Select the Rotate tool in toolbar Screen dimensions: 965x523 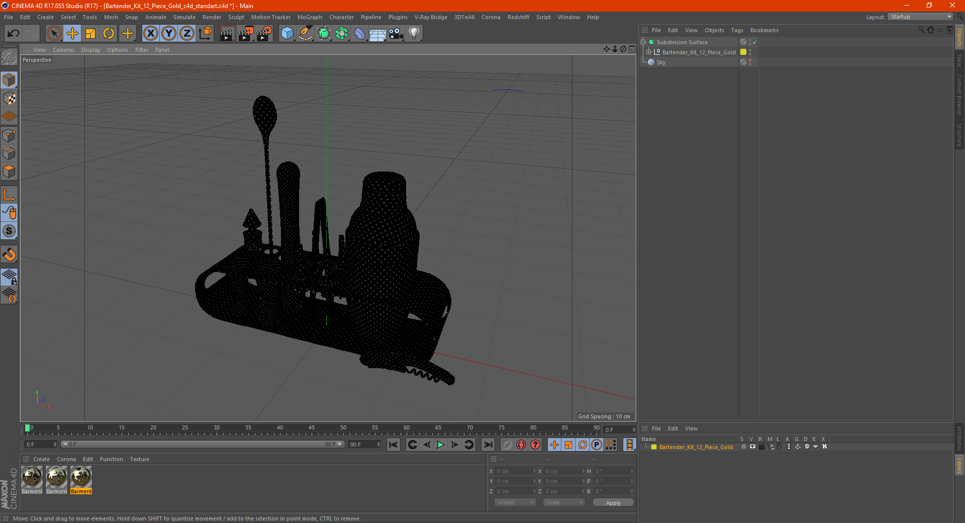coord(109,34)
